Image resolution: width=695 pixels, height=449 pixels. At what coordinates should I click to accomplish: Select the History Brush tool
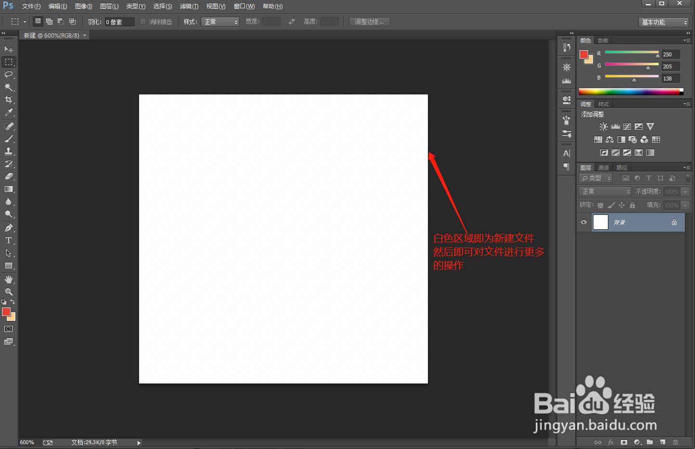click(x=9, y=164)
